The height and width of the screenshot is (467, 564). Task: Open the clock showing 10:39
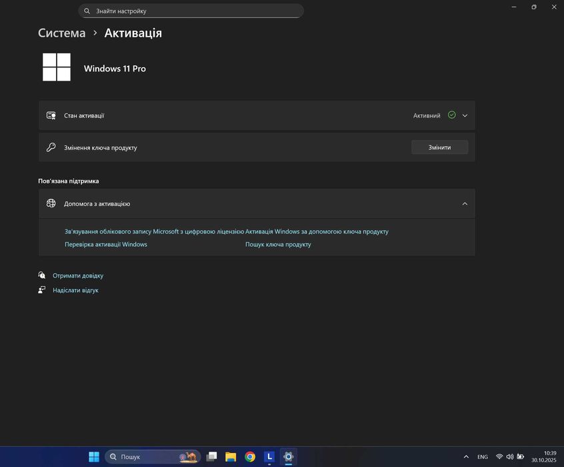click(544, 456)
